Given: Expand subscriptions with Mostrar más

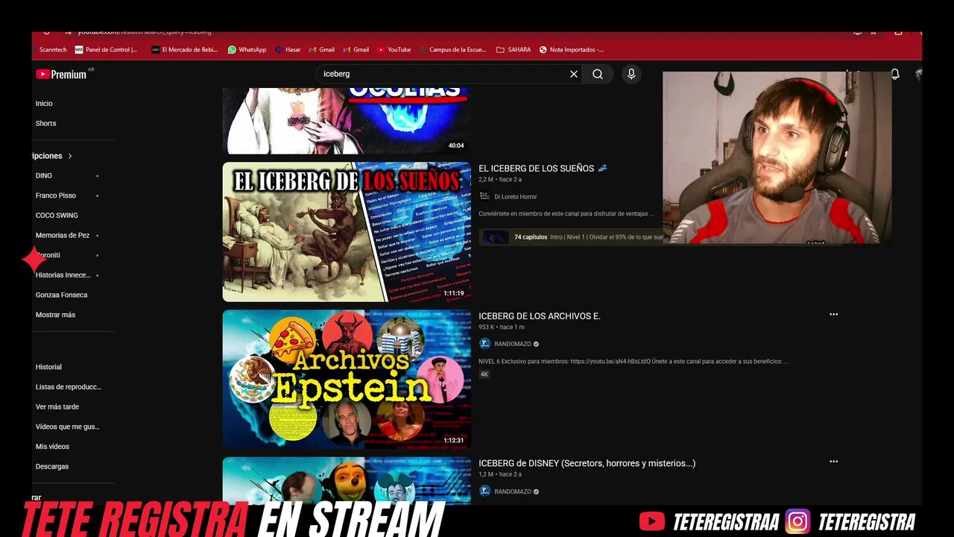Looking at the screenshot, I should click(55, 315).
